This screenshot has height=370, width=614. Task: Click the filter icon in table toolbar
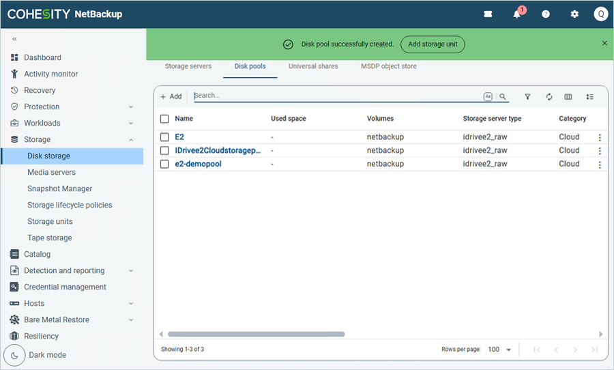point(527,97)
